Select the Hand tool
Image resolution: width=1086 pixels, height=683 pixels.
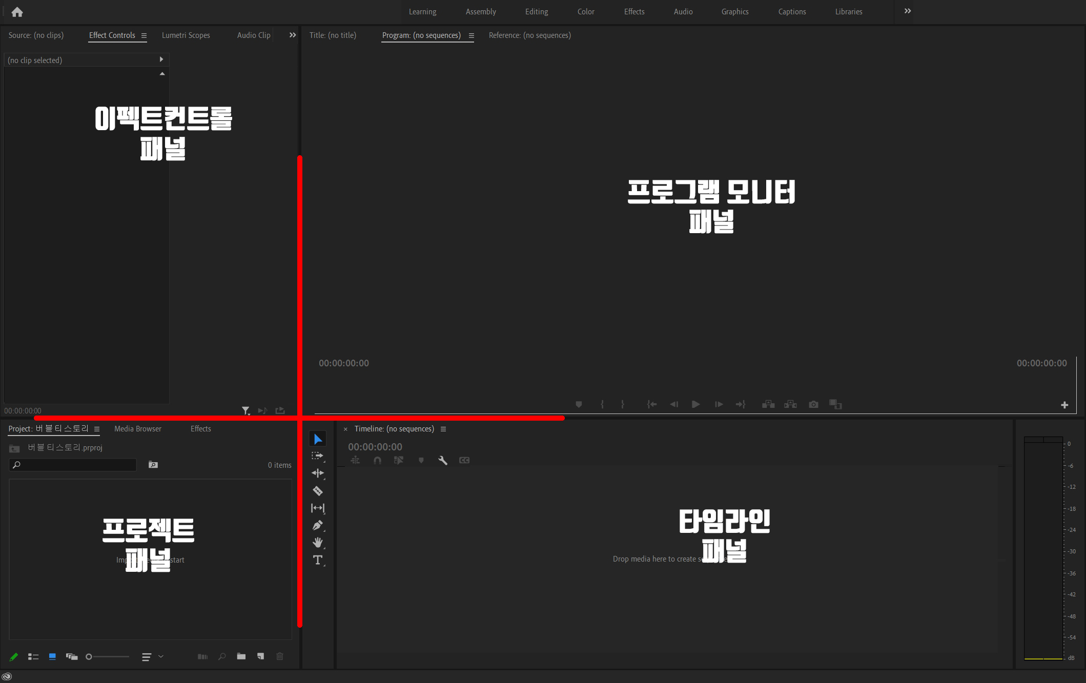318,543
